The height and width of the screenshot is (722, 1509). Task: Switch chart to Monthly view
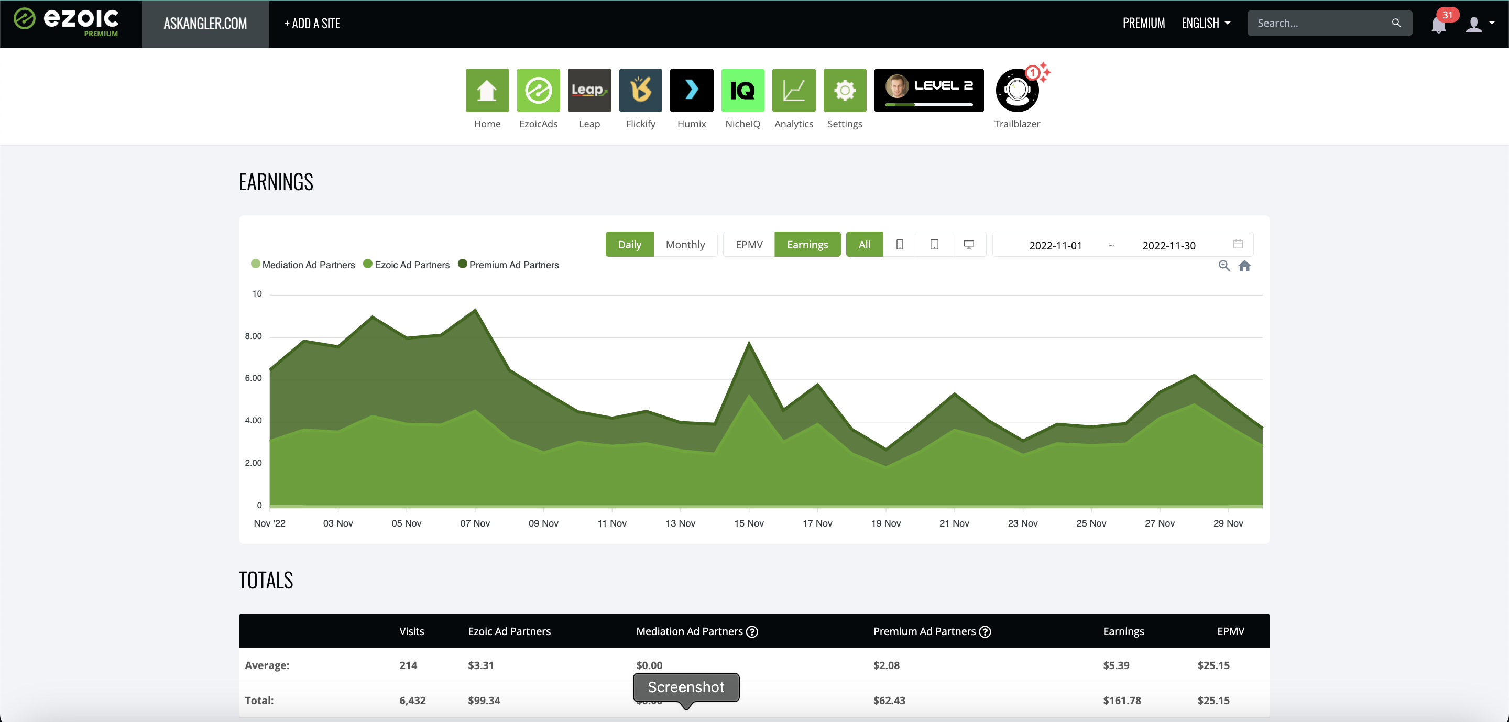[x=685, y=244]
